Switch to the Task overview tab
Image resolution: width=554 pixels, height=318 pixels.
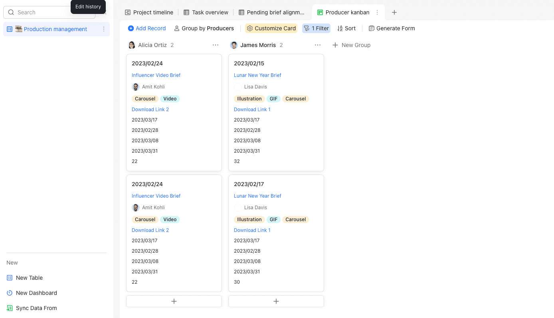pyautogui.click(x=206, y=12)
